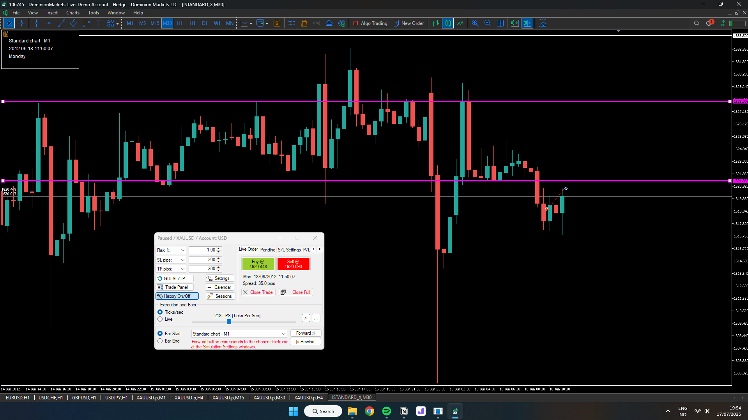Screen dimensions: 748x420
Task: Draw a vertical line tool
Action: point(36,23)
